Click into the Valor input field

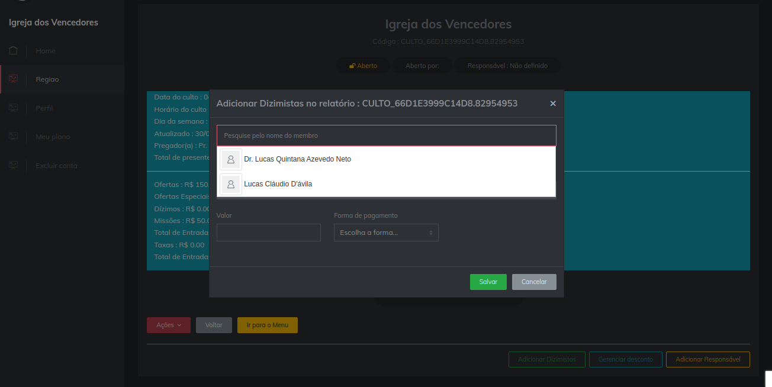pos(268,233)
